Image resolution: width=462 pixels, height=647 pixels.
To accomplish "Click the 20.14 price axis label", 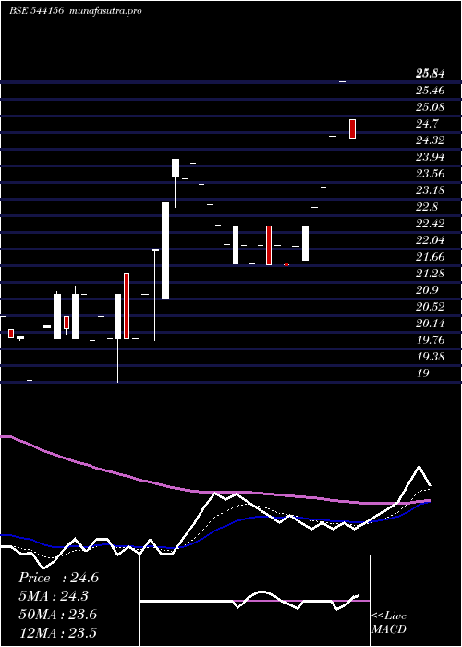I will tap(431, 323).
